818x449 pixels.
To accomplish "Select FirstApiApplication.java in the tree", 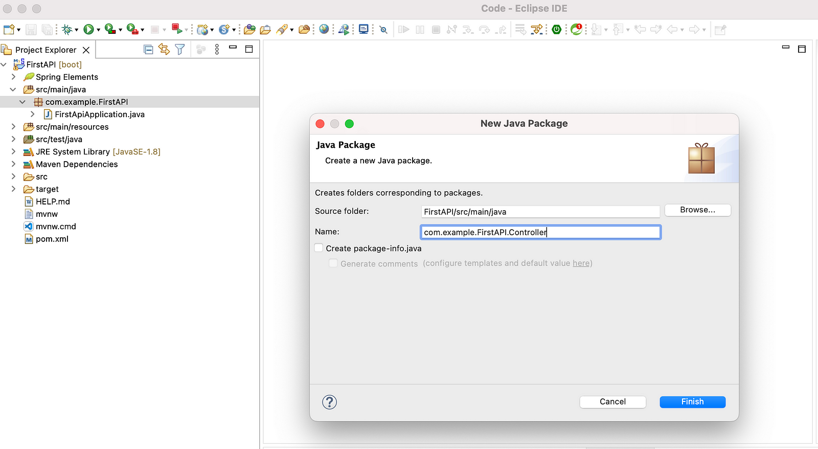I will point(100,115).
